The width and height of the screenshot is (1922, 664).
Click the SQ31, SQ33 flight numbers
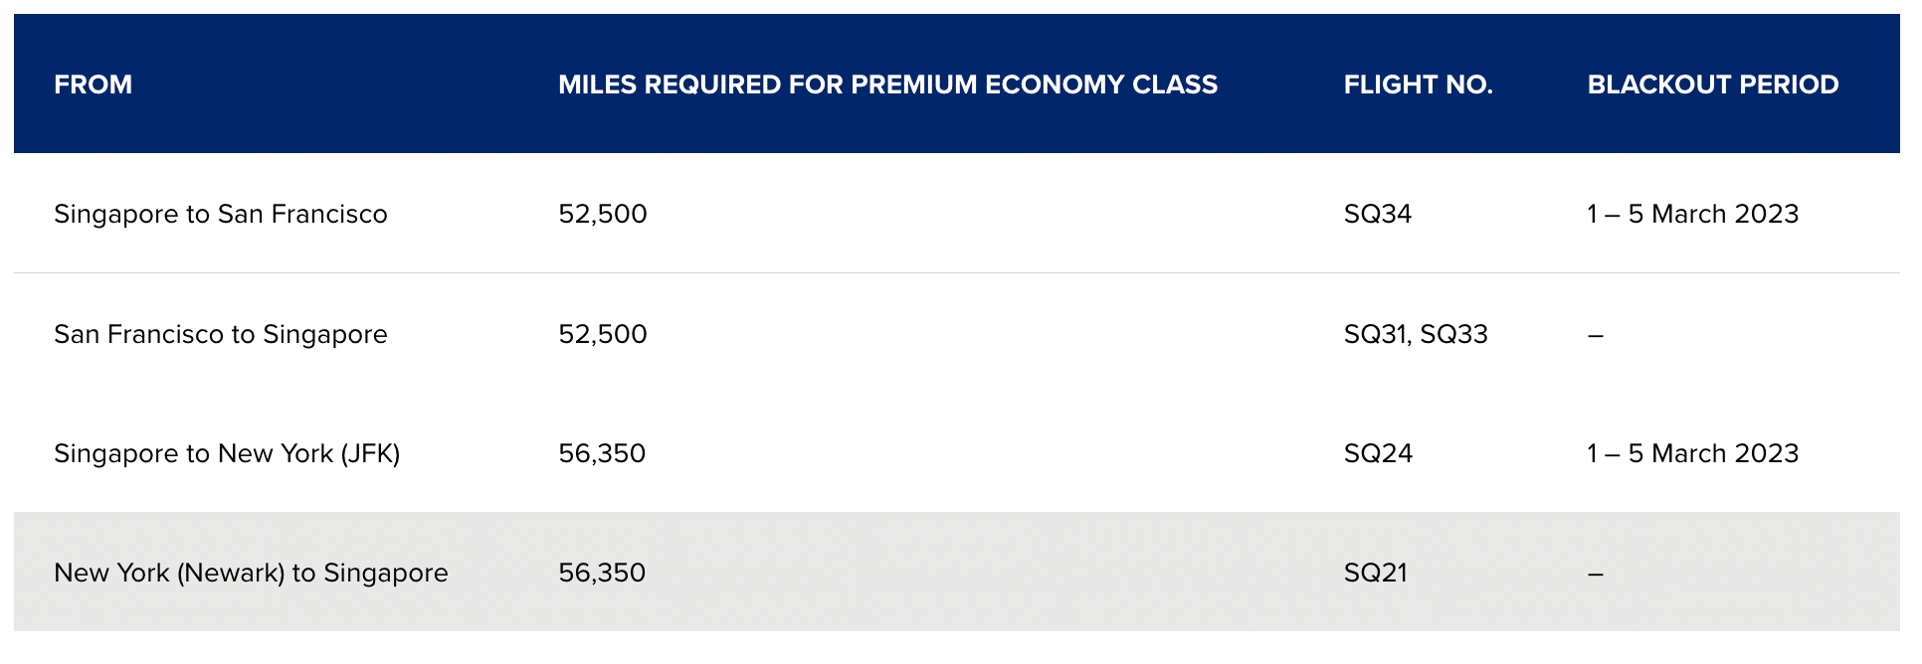(x=1415, y=334)
